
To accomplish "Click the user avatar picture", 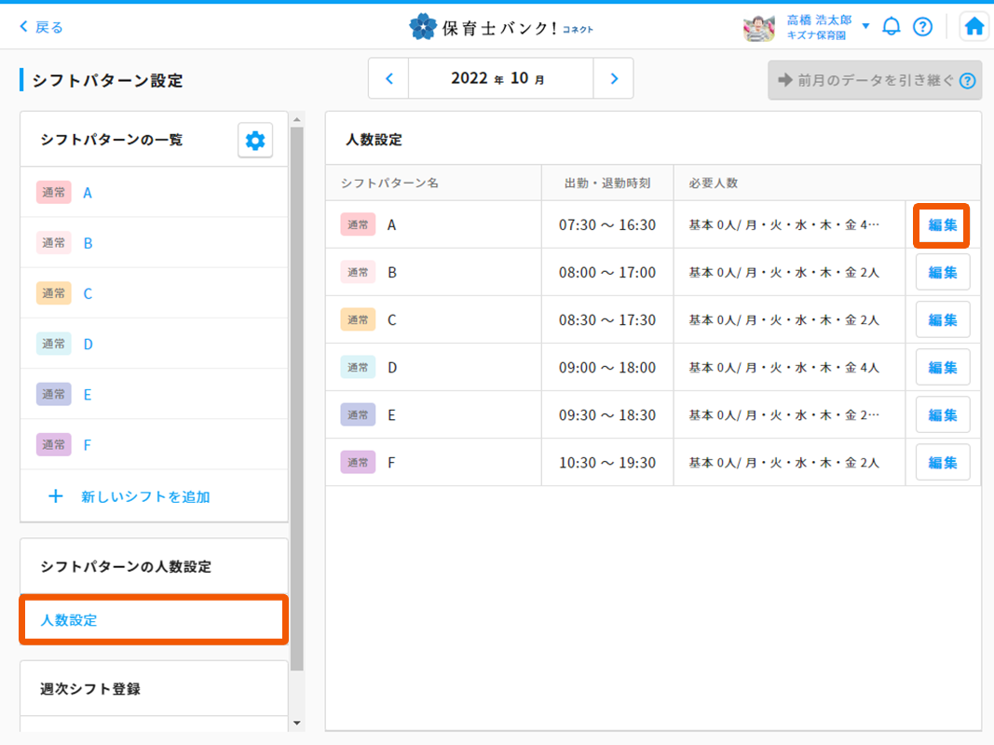I will point(759,27).
